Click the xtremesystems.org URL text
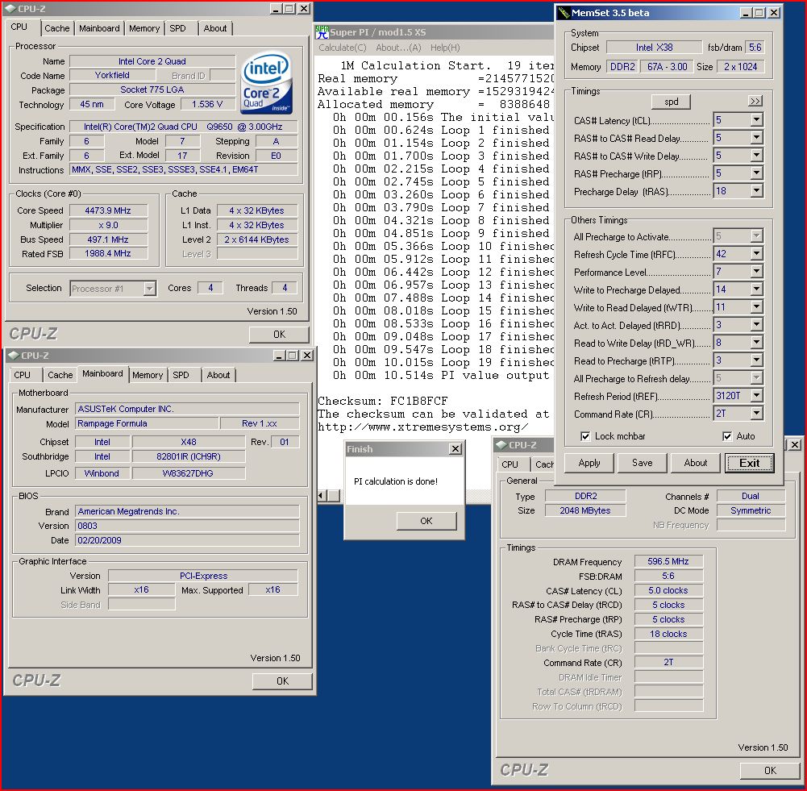The height and width of the screenshot is (791, 807). point(422,427)
